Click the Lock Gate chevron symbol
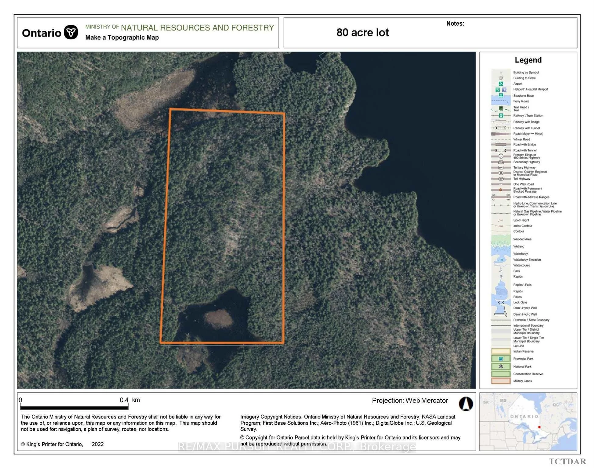Image resolution: width=594 pixels, height=468 pixels. click(x=501, y=302)
